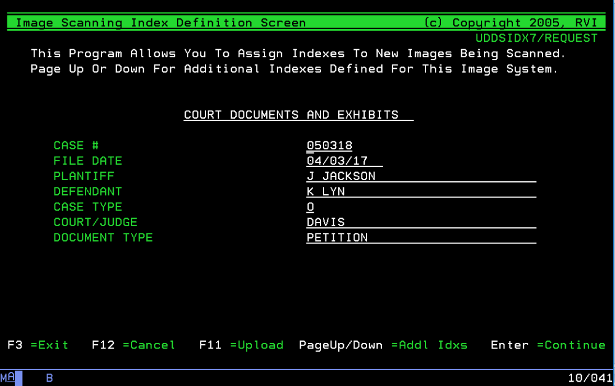Click PageUp/Down =Addl Idxs label
Screen dimensions: 615x386
383,345
